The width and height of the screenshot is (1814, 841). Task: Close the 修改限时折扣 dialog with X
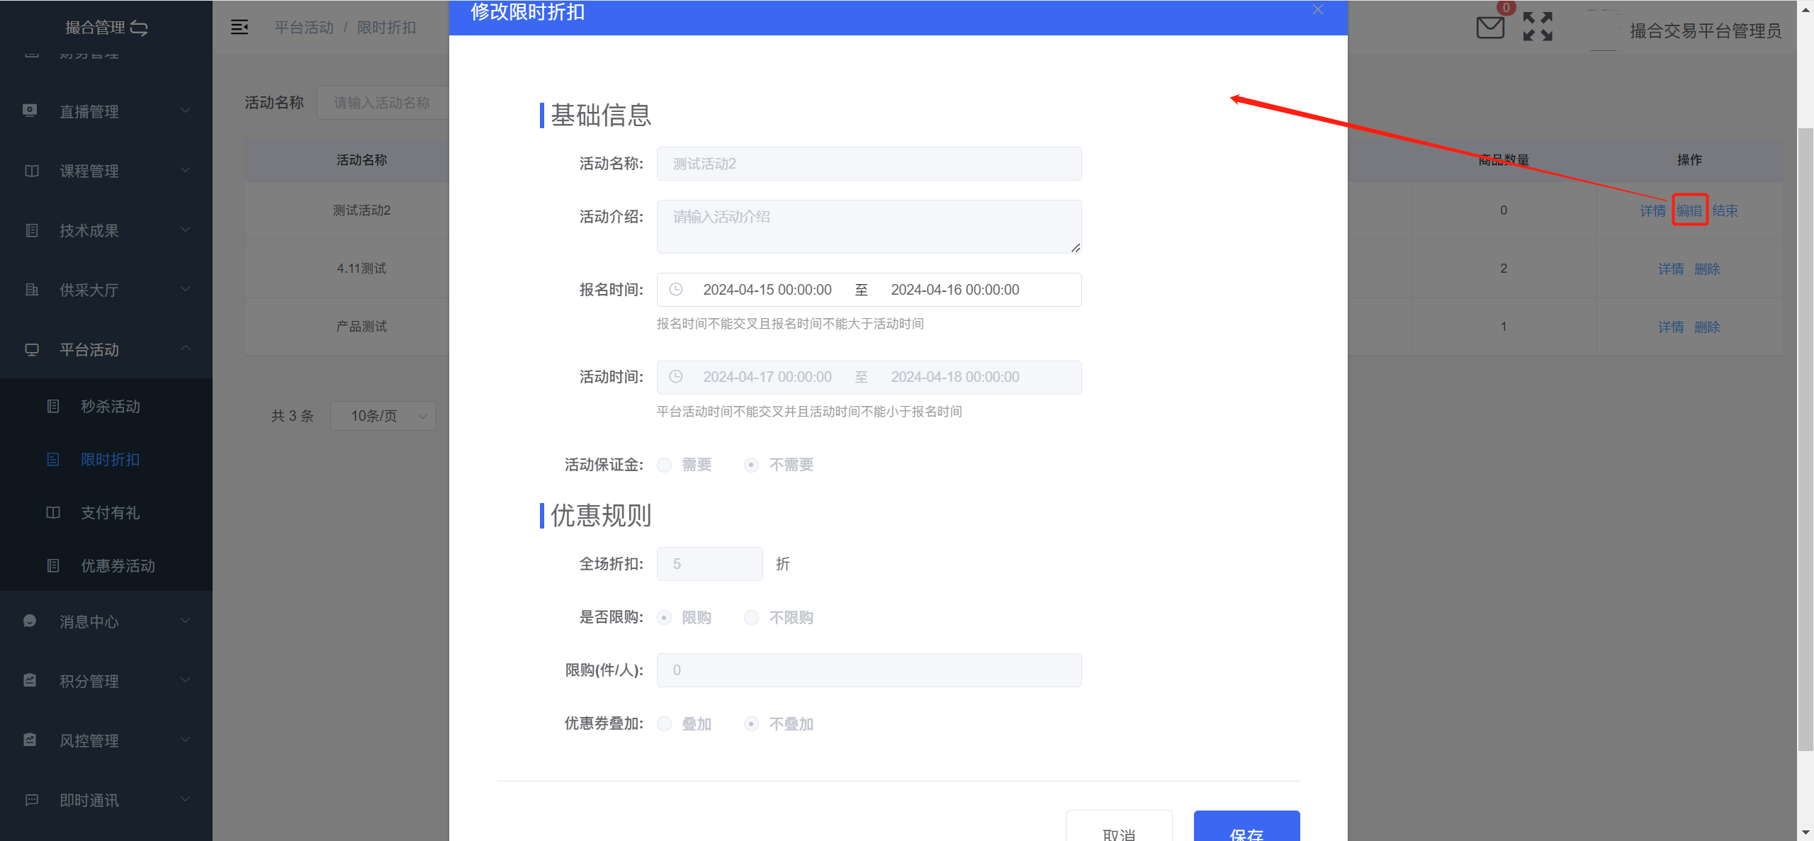pyautogui.click(x=1318, y=9)
